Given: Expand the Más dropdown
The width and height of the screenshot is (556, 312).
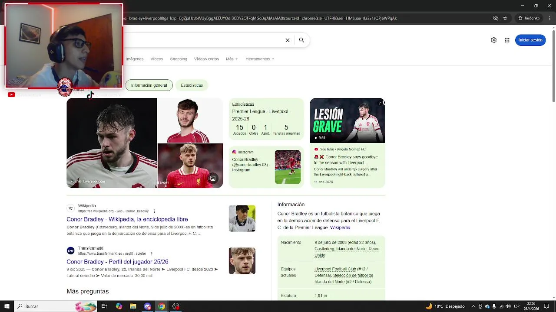Looking at the screenshot, I should point(232,59).
